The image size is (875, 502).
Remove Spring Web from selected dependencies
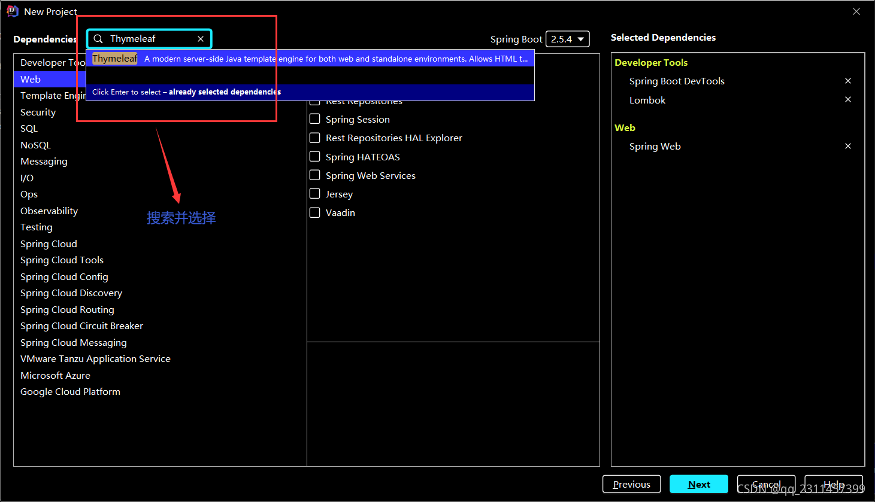coord(848,146)
